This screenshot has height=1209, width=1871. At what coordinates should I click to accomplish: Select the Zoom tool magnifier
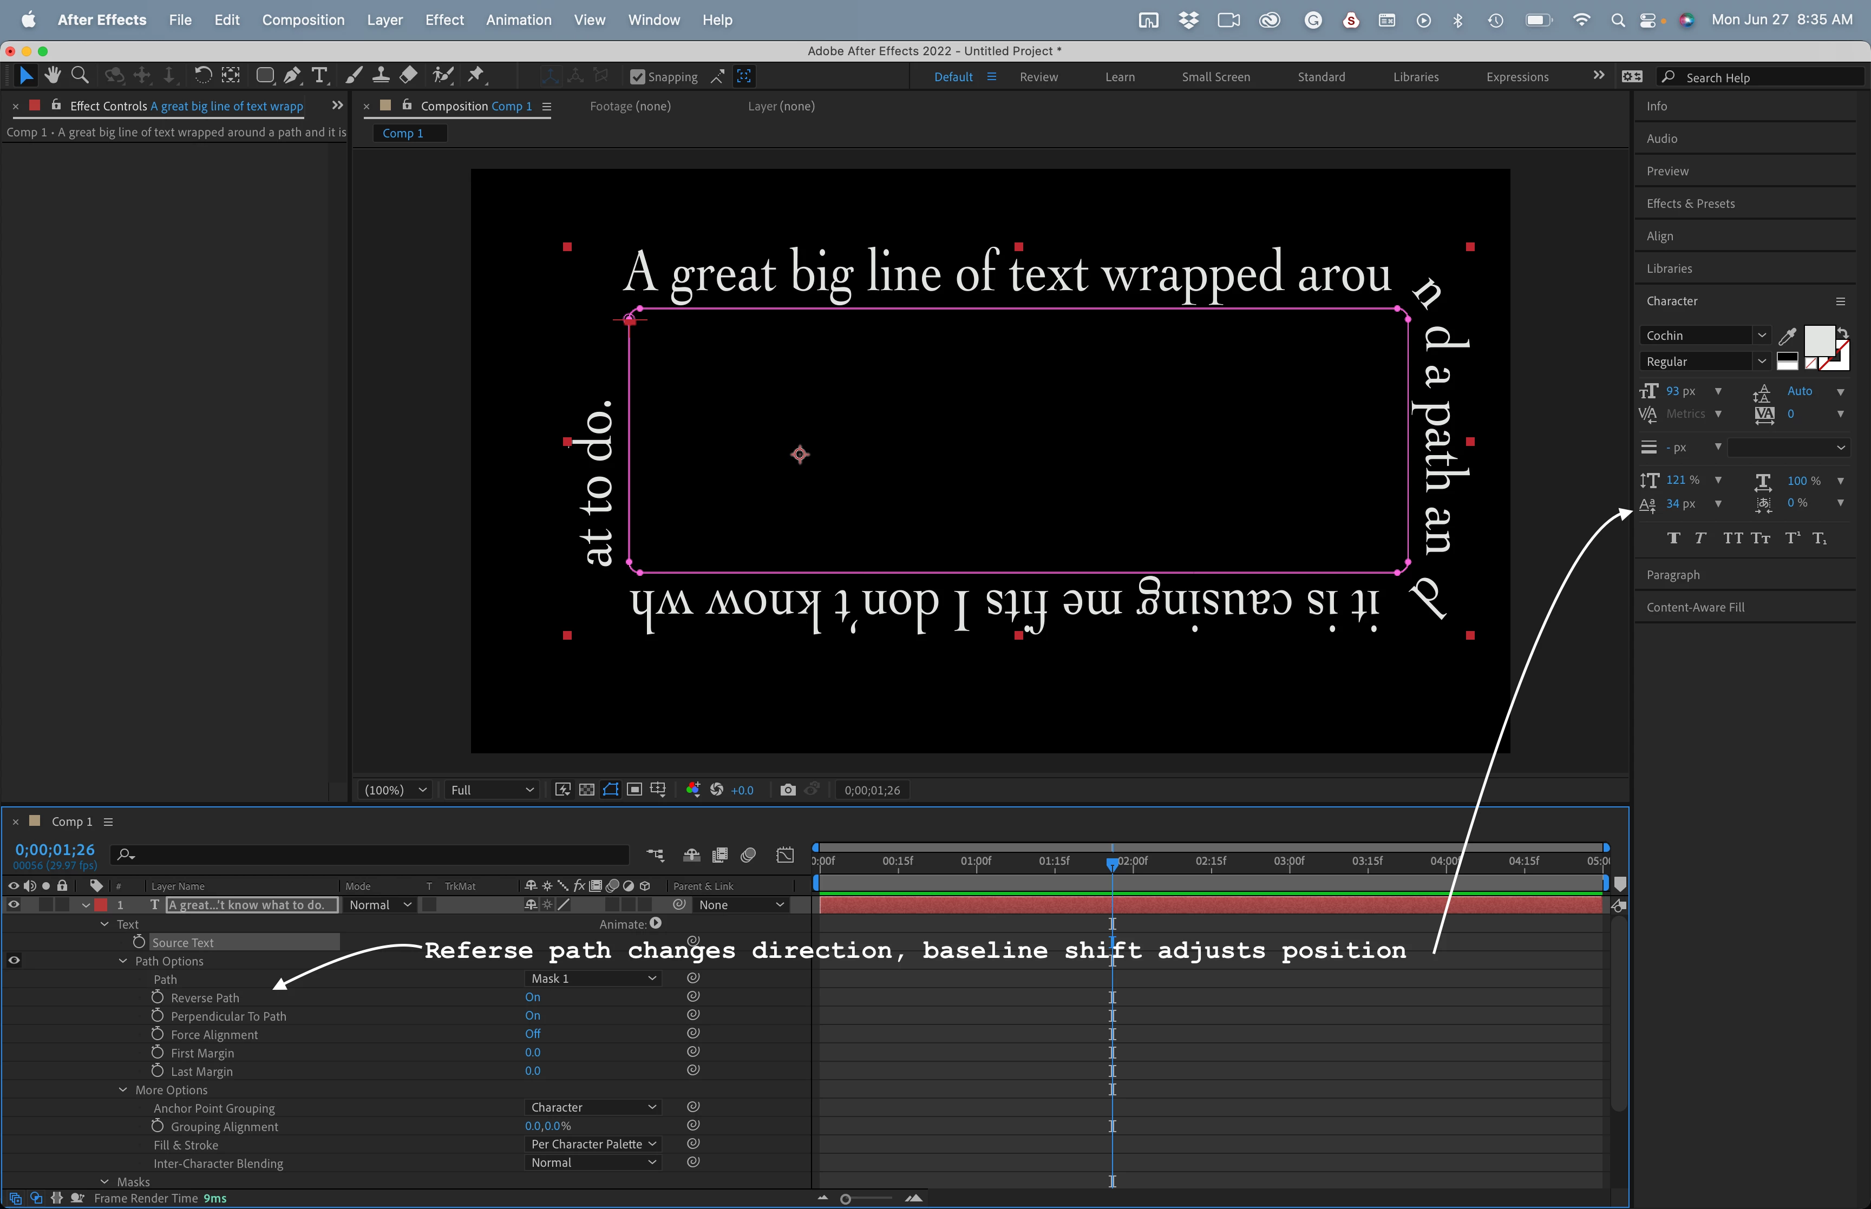pyautogui.click(x=79, y=75)
